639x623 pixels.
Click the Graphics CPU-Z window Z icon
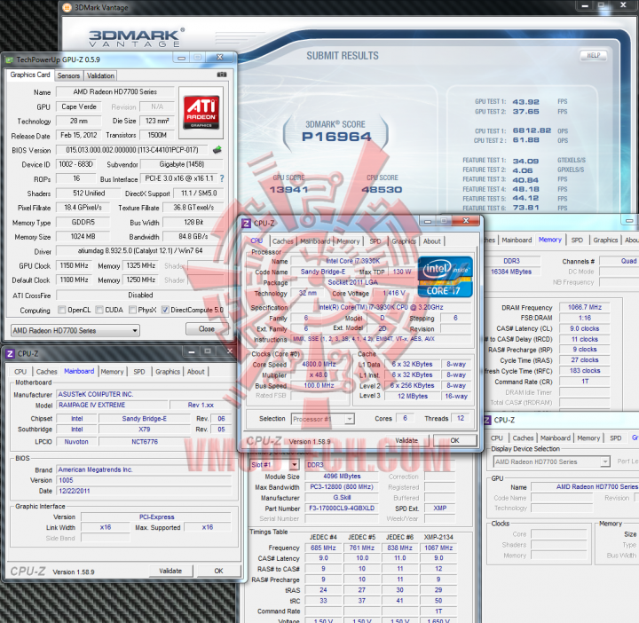(x=487, y=420)
